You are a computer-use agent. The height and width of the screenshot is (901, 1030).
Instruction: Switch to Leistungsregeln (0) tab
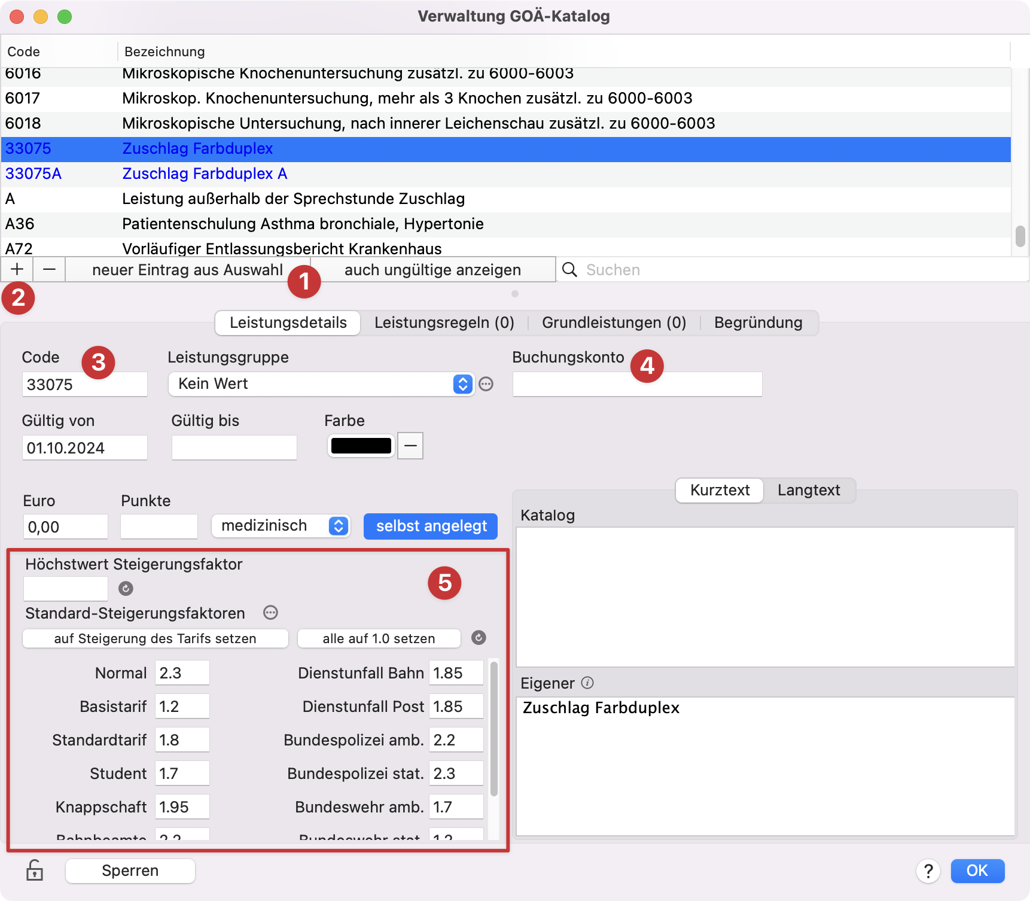444,323
